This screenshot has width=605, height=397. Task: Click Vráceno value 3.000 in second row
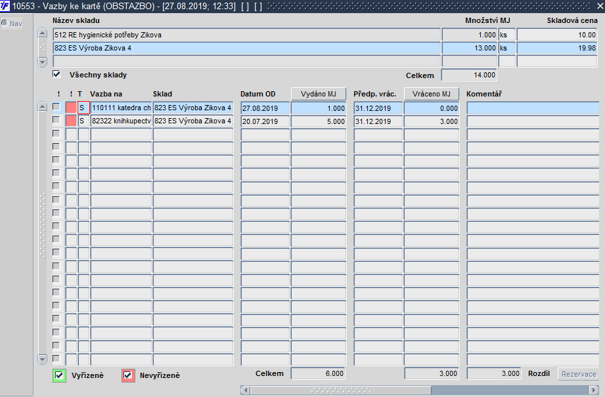click(432, 121)
